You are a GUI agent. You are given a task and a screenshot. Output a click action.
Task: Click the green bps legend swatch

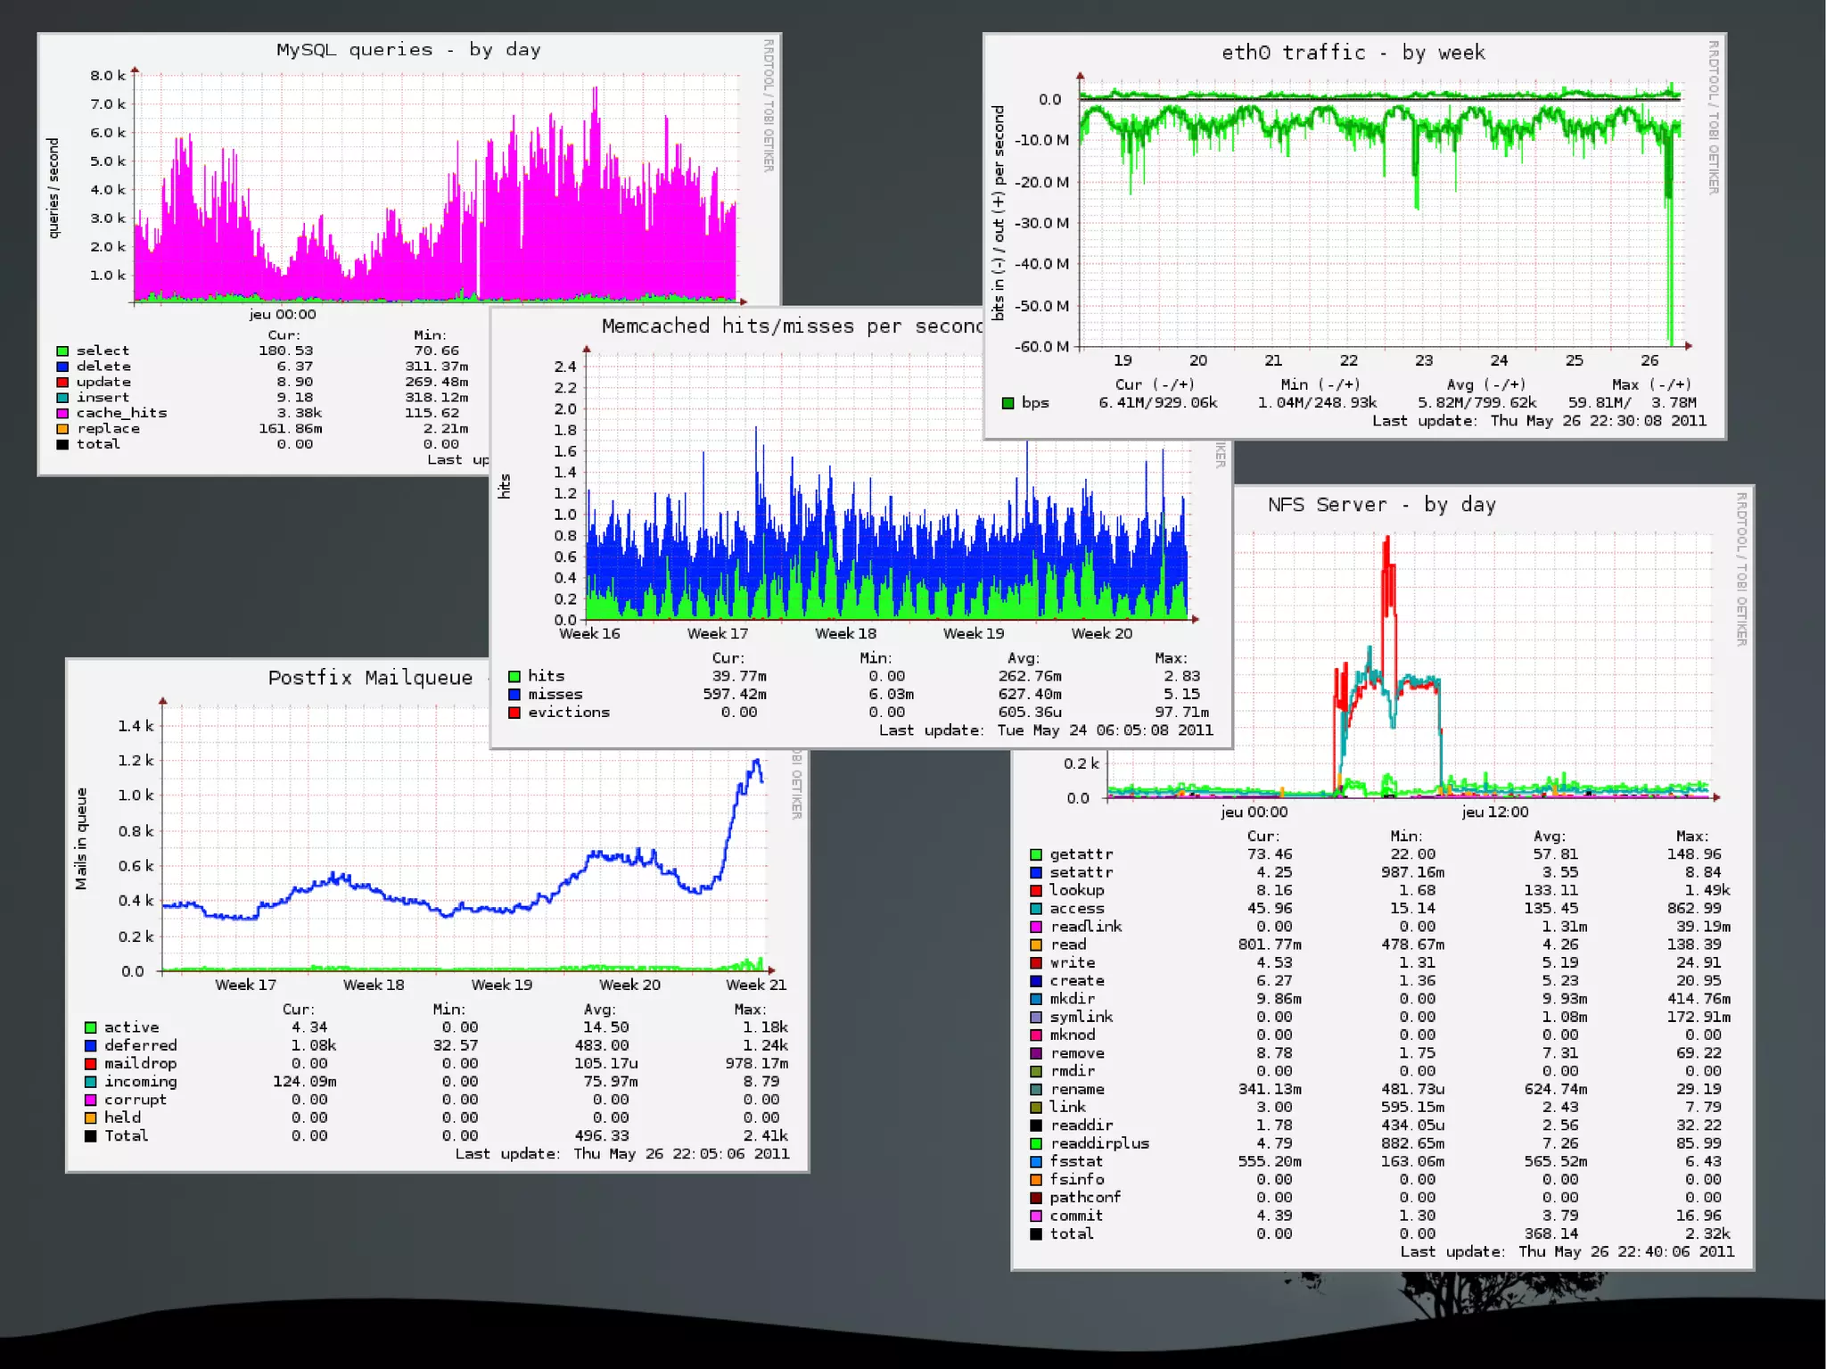1008,403
